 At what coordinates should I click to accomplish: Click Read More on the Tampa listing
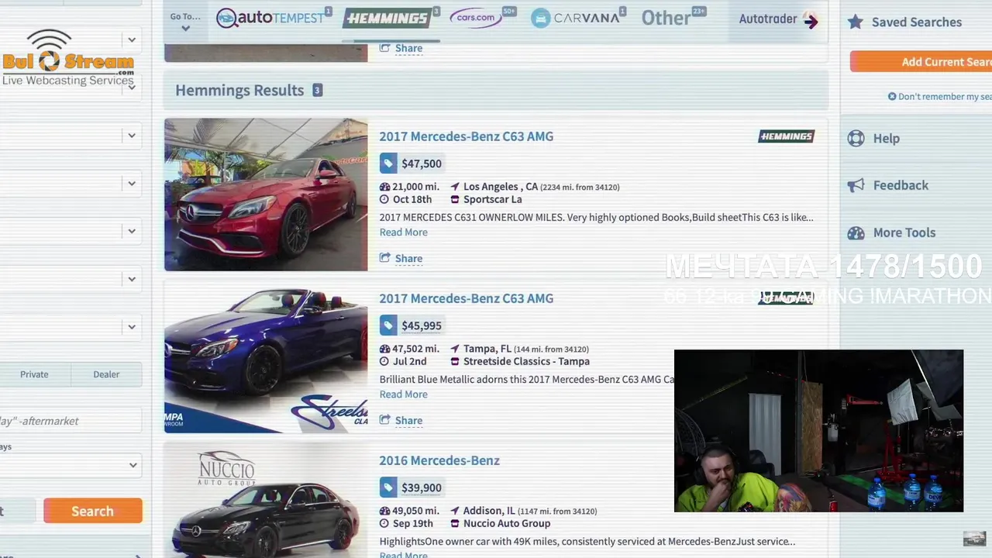pos(403,394)
